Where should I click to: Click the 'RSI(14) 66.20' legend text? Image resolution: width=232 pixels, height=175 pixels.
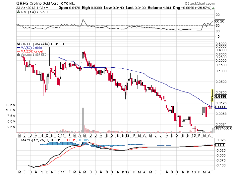point(34,12)
